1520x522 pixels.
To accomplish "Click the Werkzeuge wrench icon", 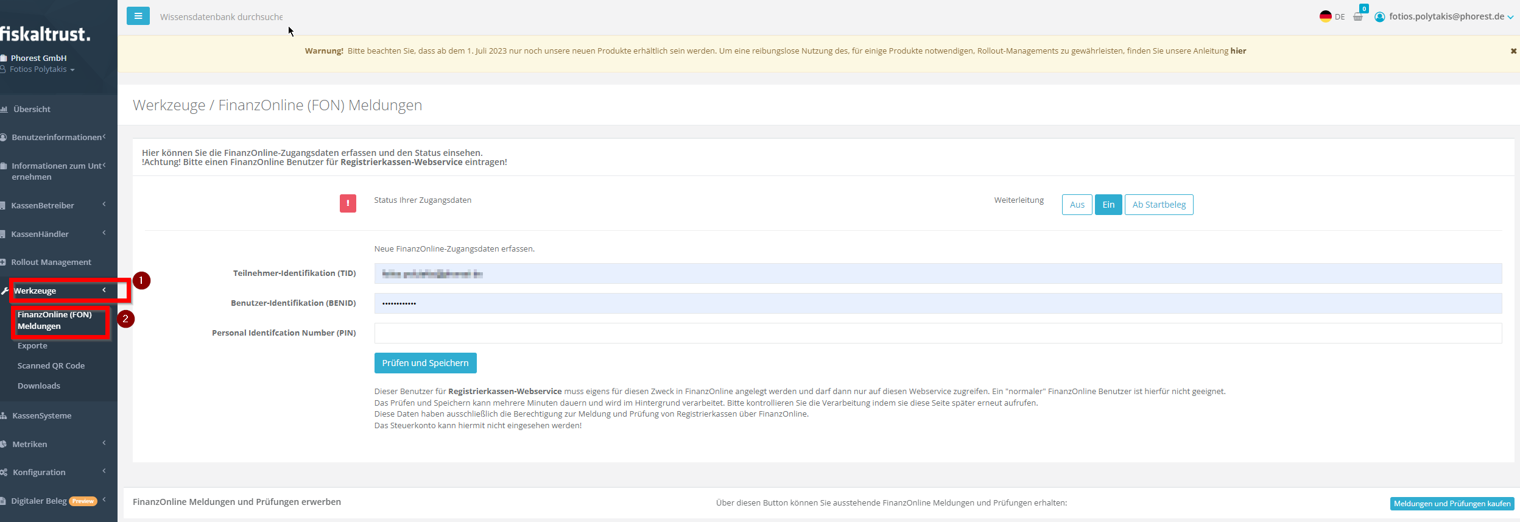I will tap(5, 291).
